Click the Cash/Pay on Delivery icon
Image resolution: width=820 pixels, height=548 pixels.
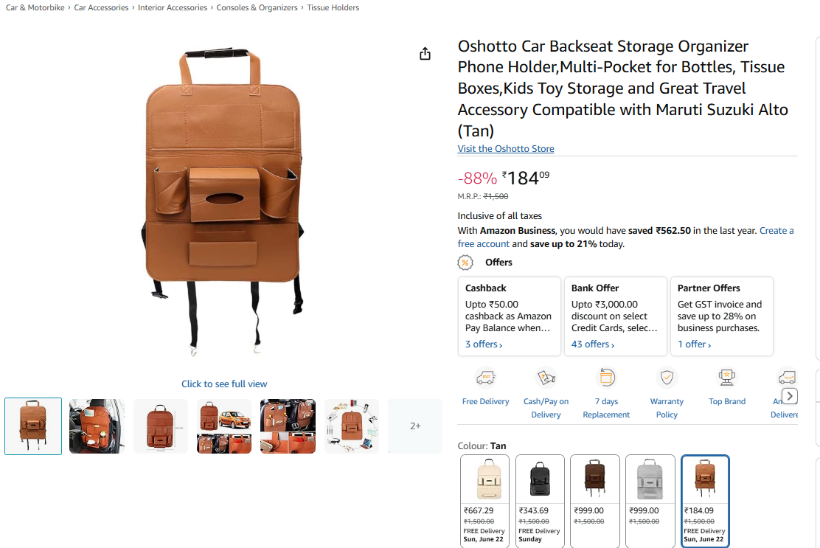point(546,378)
